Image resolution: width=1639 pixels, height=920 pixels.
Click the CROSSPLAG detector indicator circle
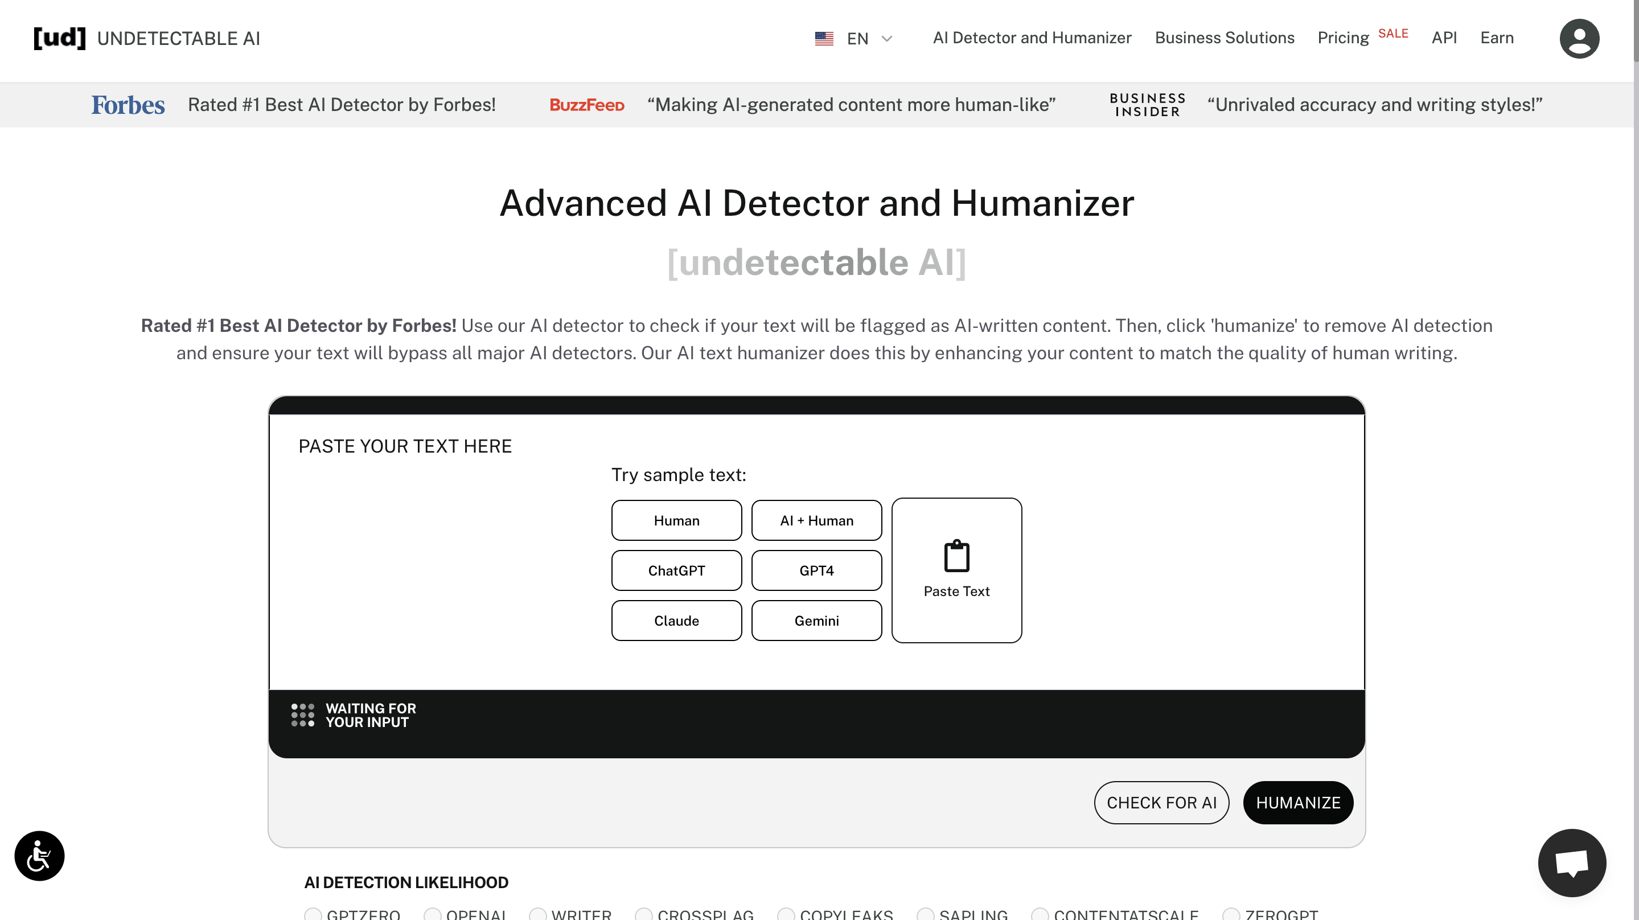[644, 914]
